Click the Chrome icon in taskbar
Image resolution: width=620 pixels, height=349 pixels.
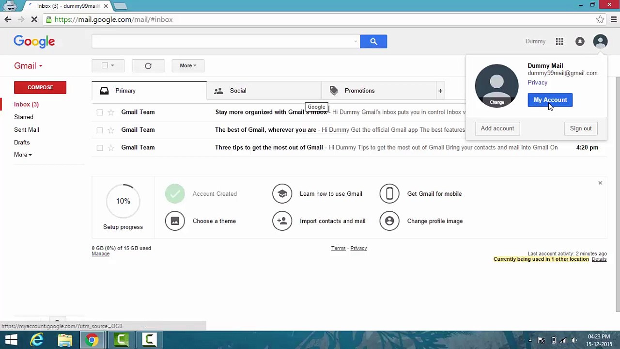point(92,340)
